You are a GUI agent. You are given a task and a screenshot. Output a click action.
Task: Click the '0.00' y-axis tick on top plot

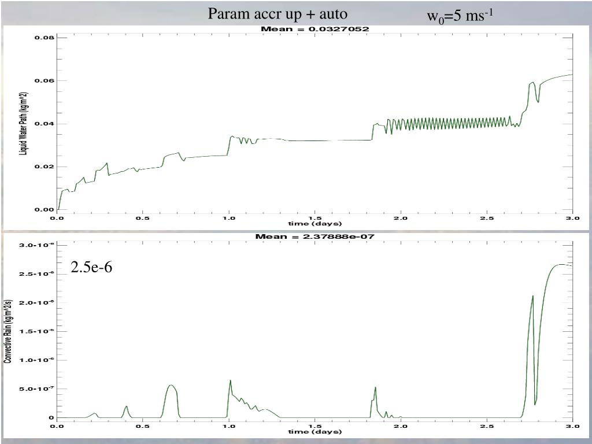tap(45, 210)
